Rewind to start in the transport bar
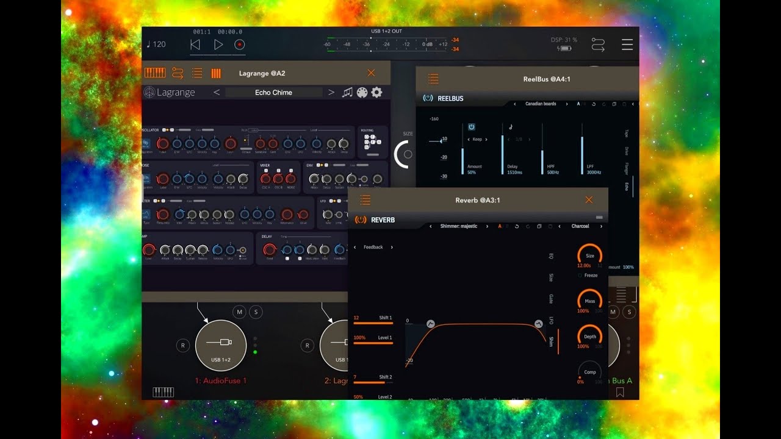781x439 pixels. click(x=195, y=45)
